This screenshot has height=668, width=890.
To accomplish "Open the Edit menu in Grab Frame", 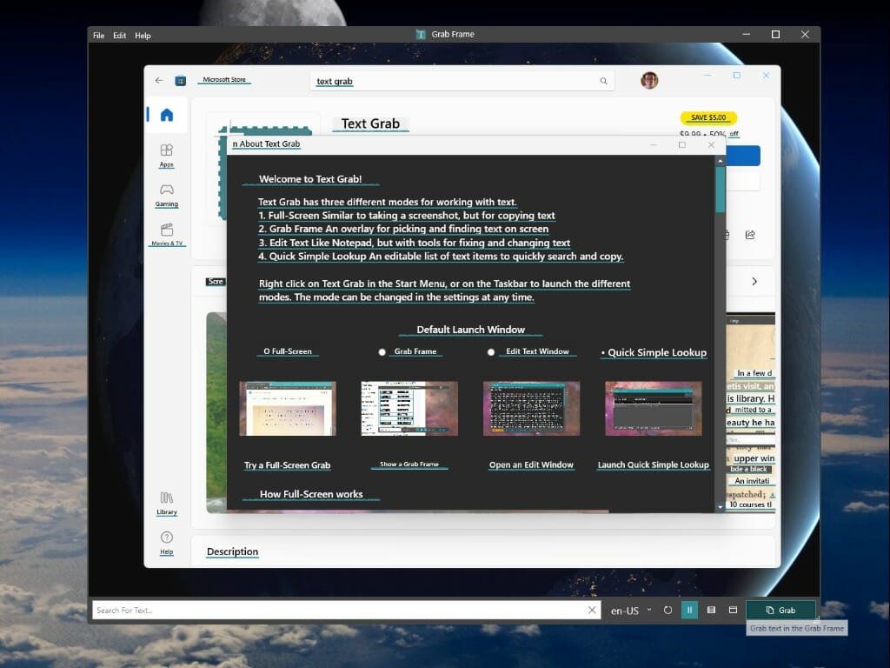I will click(x=119, y=35).
